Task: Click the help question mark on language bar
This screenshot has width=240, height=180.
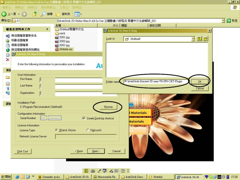Action: point(123,171)
